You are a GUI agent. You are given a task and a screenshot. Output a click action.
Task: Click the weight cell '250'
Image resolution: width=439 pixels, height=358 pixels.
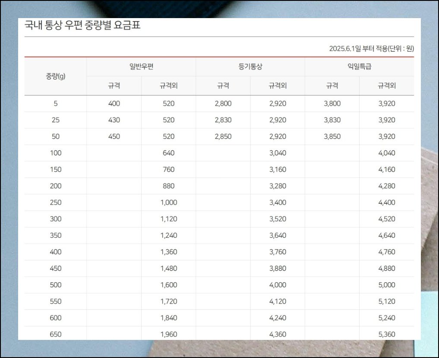55,202
